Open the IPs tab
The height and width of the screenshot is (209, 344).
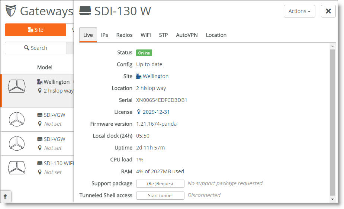105,35
